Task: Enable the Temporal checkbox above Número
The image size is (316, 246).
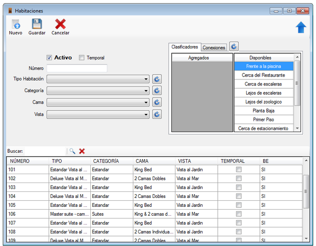Action: pos(81,58)
